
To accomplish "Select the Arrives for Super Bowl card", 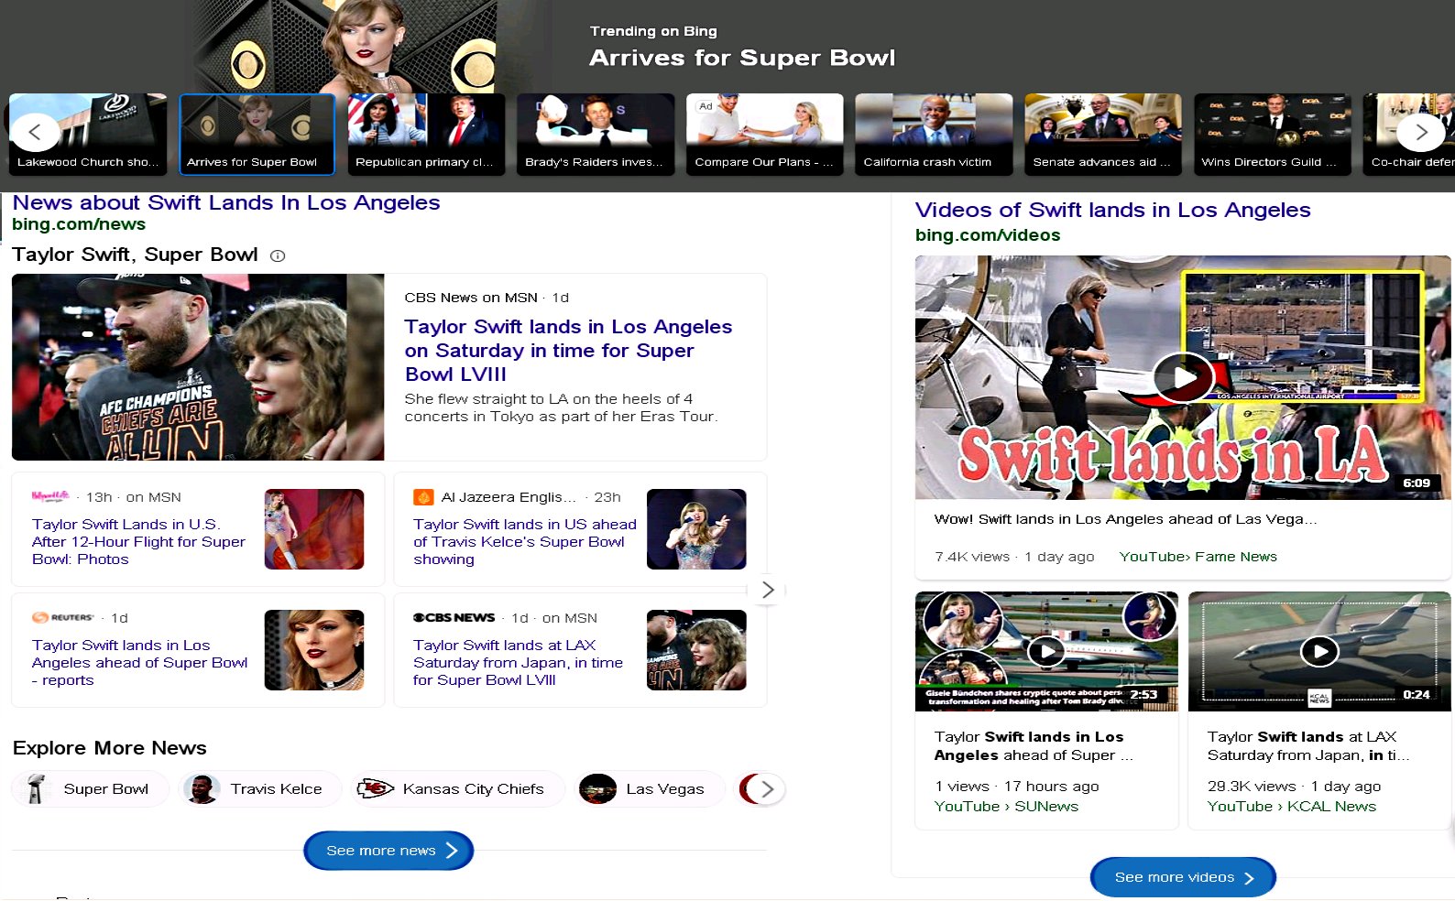I will coord(257,134).
